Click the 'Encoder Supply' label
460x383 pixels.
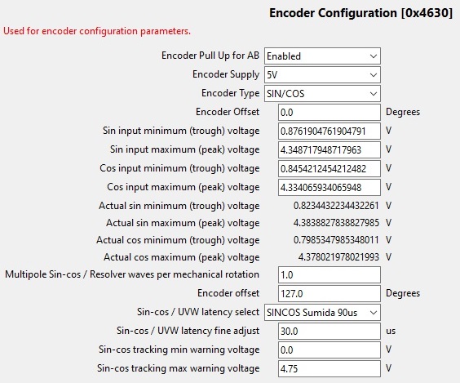pos(226,74)
